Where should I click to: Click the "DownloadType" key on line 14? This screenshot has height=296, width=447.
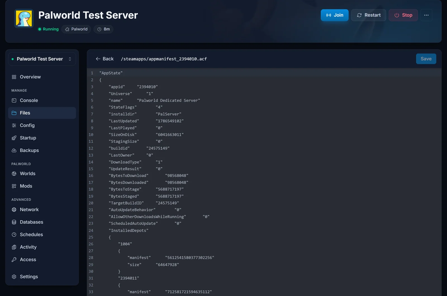pyautogui.click(x=125, y=162)
